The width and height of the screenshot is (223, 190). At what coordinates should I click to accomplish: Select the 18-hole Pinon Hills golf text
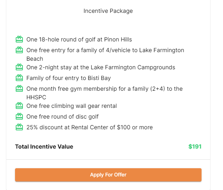coord(79,39)
